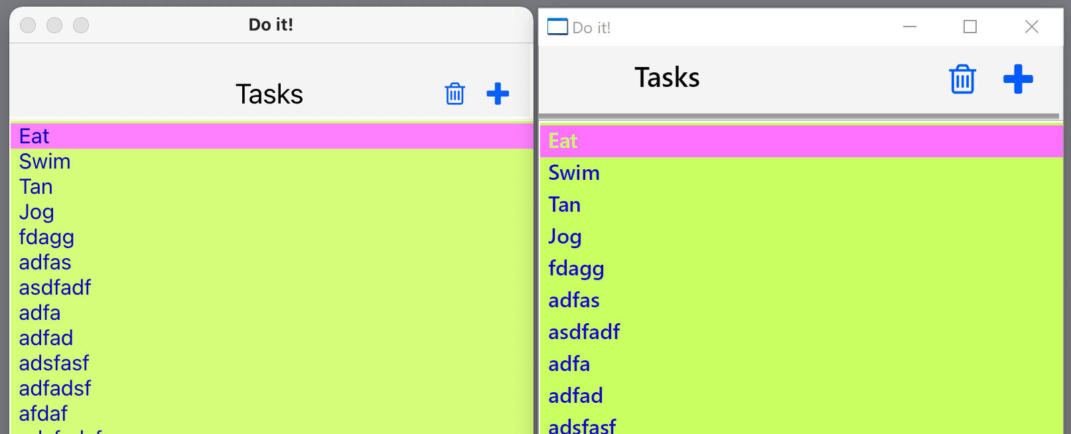The height and width of the screenshot is (434, 1071).
Task: Choose the adfadsf task in the list
Action: (55, 388)
